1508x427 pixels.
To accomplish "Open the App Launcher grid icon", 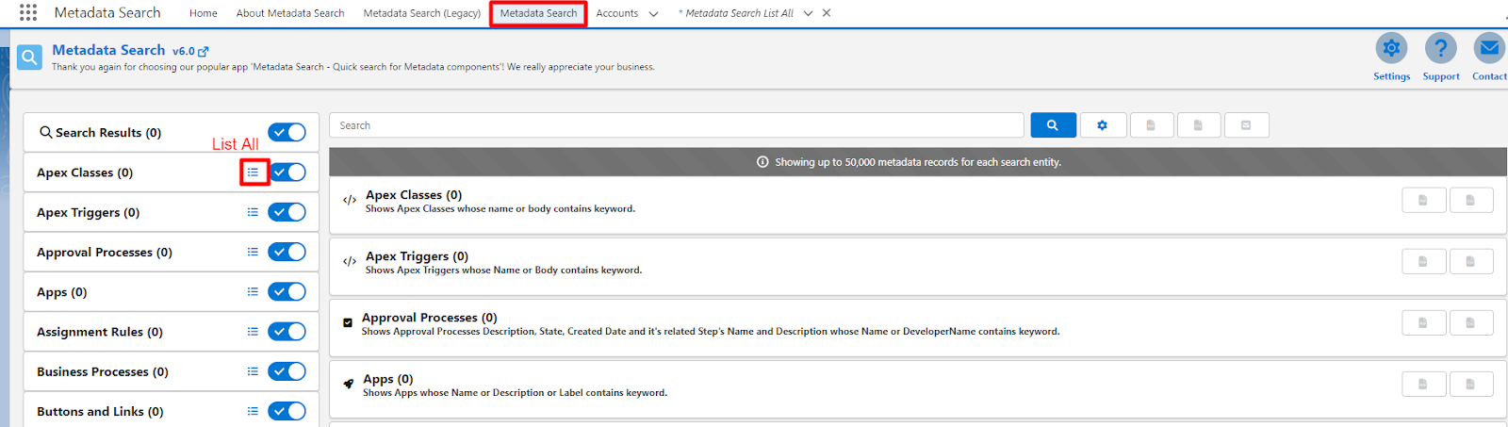I will [x=28, y=12].
